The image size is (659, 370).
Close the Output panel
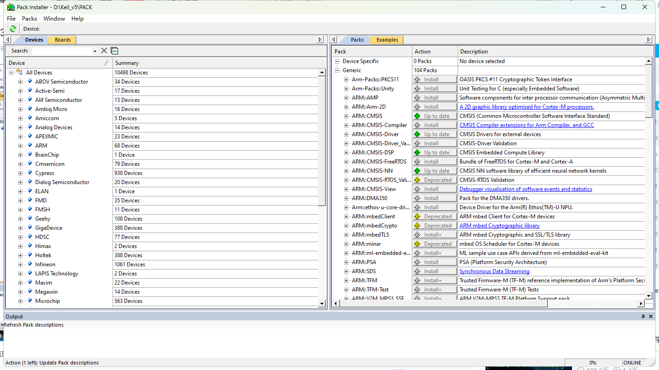[x=651, y=316]
